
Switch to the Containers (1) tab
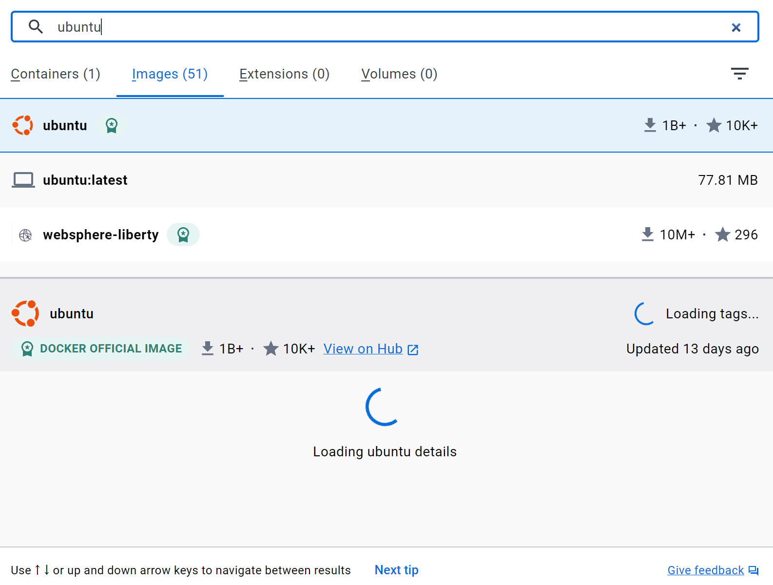click(x=56, y=74)
